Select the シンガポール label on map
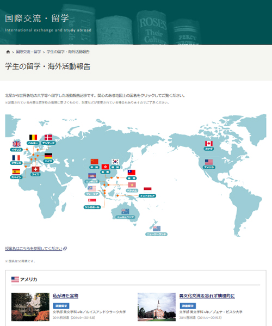272x326 pixels. click(92, 207)
